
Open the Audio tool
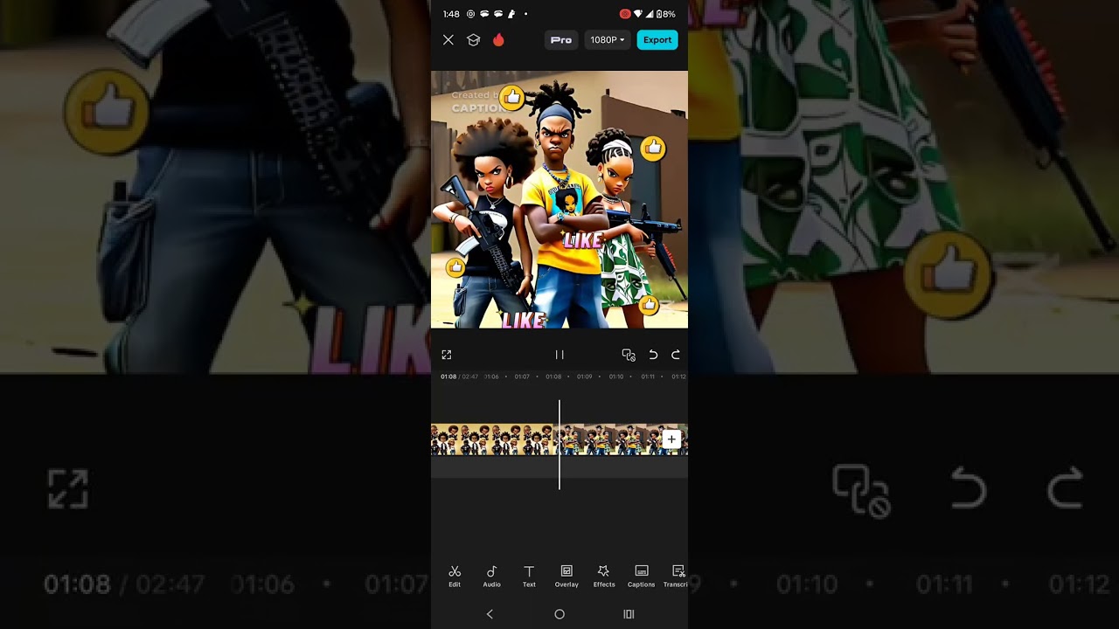click(492, 576)
